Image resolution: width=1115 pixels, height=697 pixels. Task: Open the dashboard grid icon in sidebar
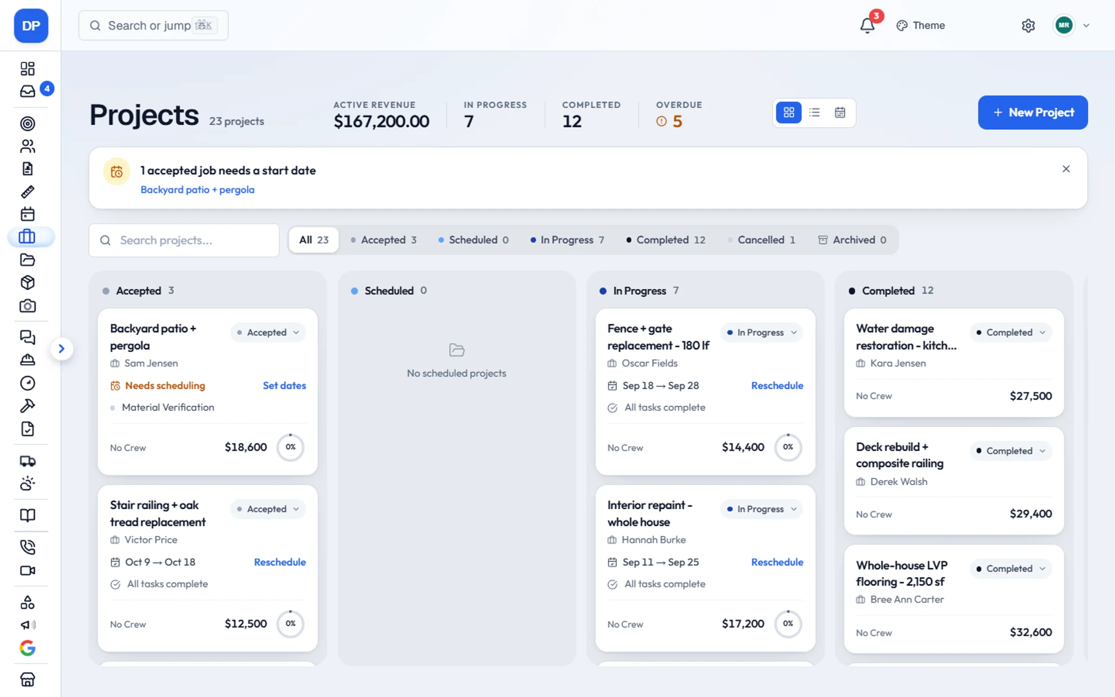coord(27,68)
